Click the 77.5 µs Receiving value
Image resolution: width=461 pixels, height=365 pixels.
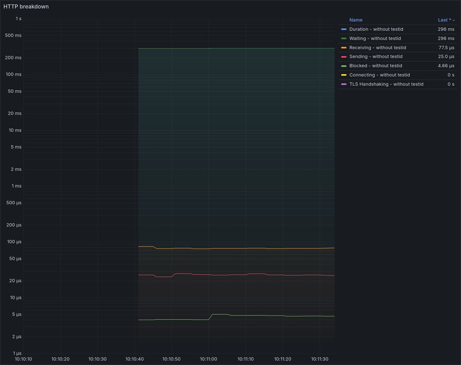pos(446,48)
